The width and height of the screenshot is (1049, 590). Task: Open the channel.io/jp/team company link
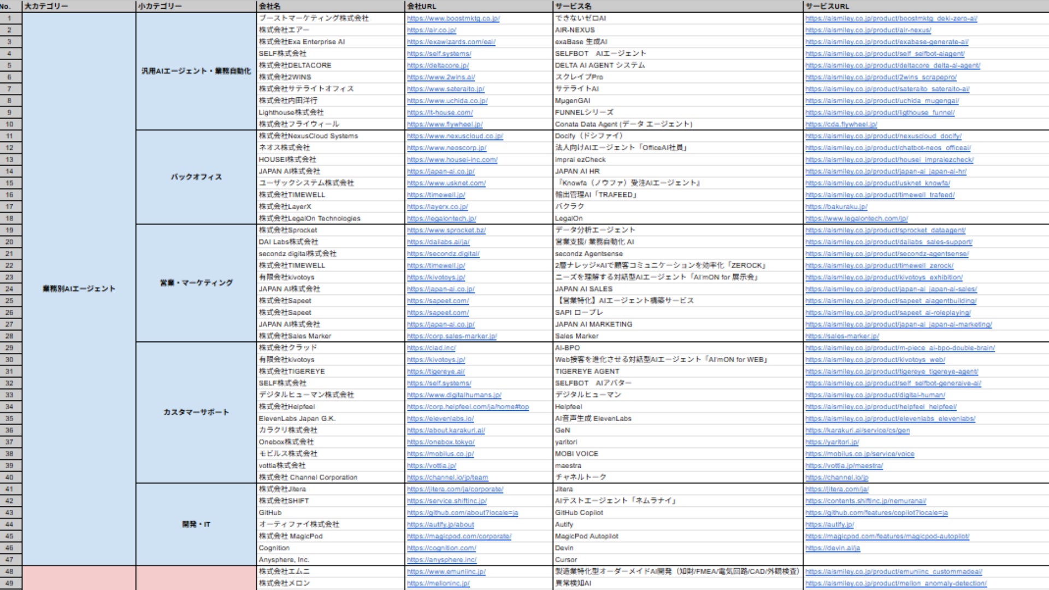pos(447,477)
